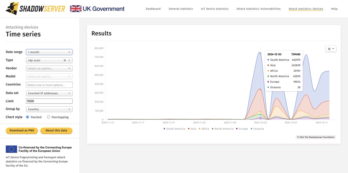Click the 2024-12-11 x-axis label

(322, 122)
